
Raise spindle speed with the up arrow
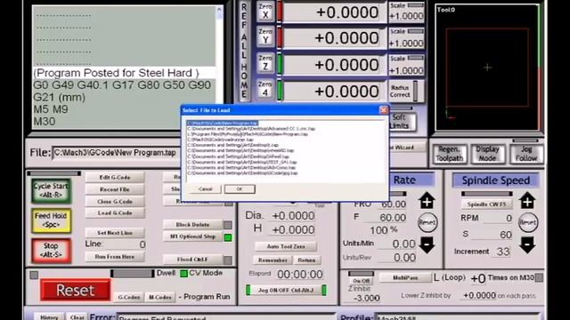click(x=527, y=201)
